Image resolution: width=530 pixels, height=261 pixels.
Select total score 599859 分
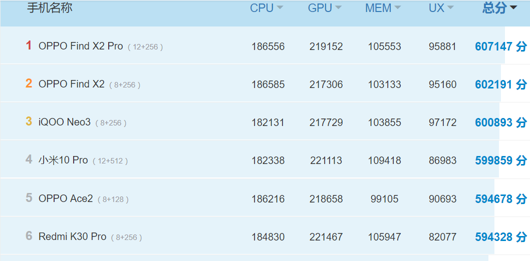pyautogui.click(x=501, y=160)
